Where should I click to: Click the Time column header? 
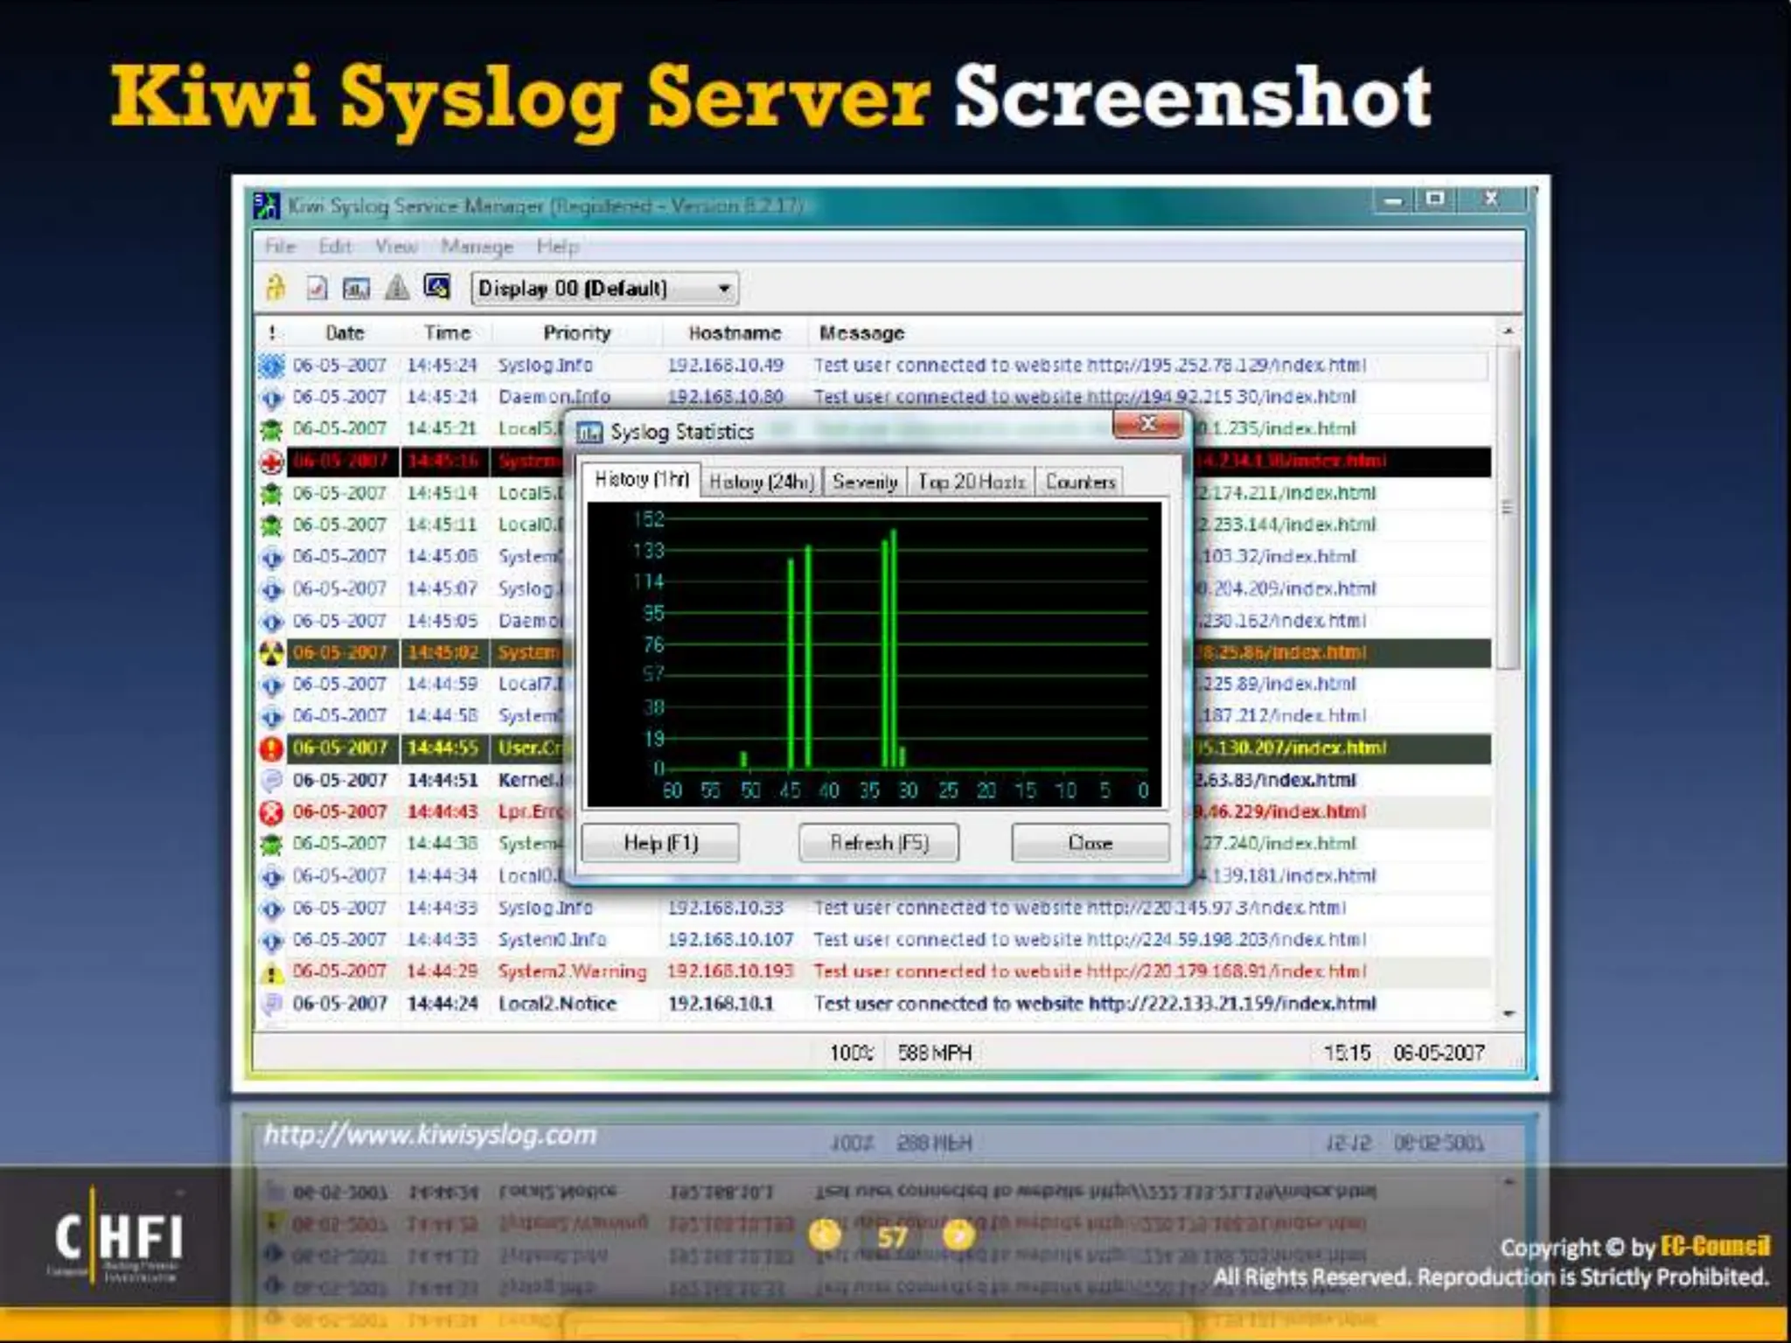(447, 333)
